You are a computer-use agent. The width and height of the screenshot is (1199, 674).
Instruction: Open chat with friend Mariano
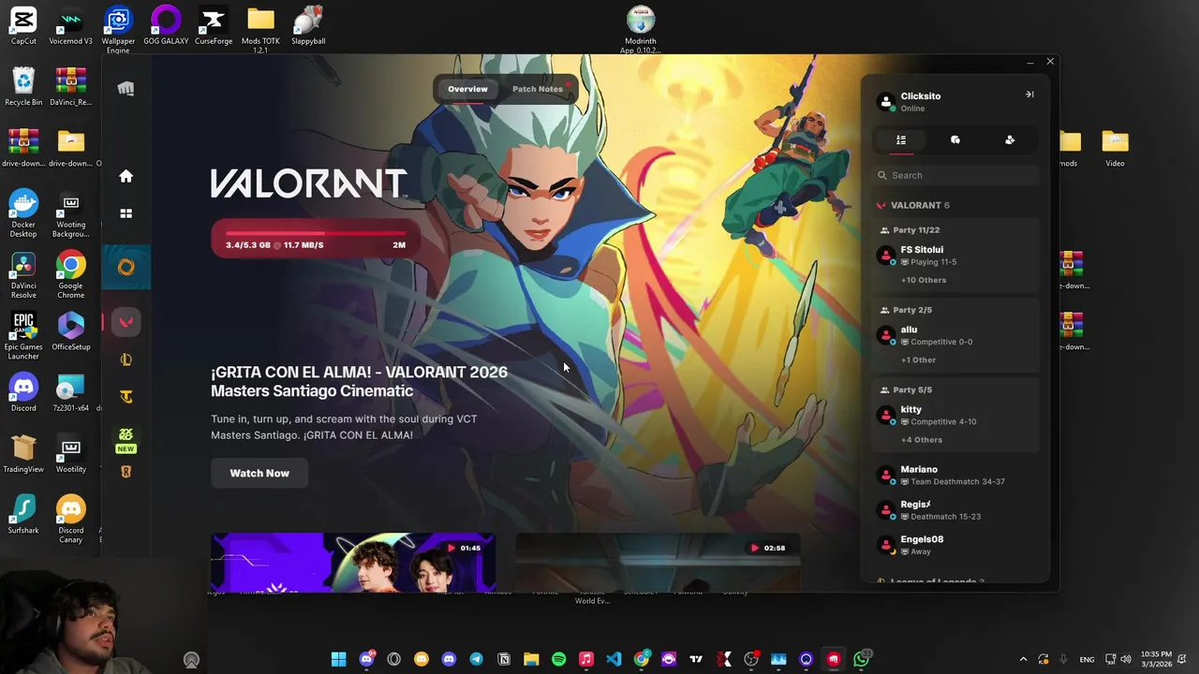[x=955, y=475]
